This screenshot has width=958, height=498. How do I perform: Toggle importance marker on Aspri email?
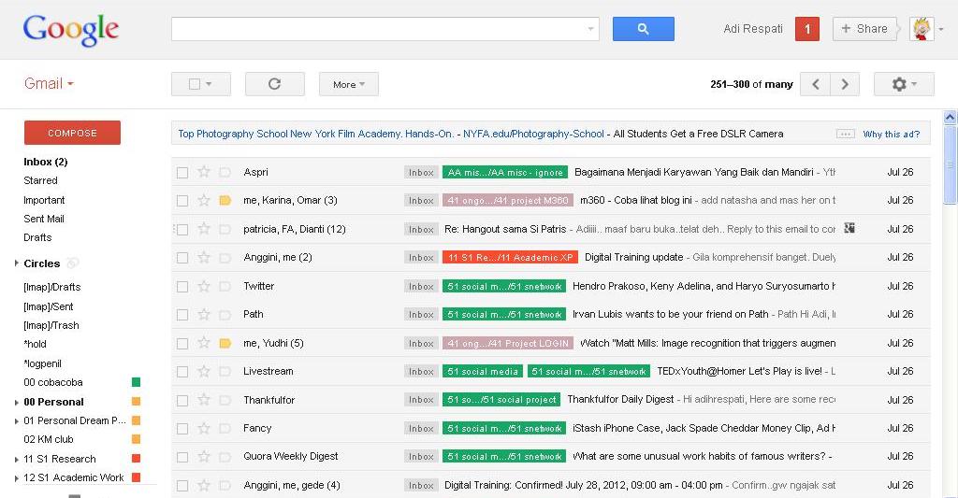point(225,172)
